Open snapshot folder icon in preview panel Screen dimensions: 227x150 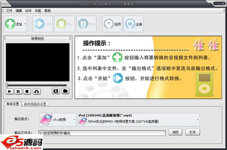[65, 91]
